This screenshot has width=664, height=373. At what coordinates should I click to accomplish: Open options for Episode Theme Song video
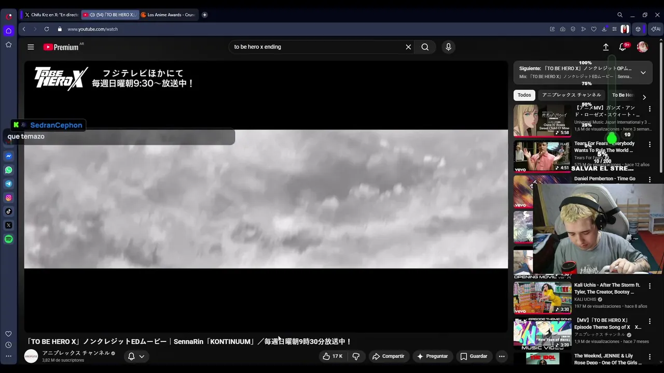point(649,321)
